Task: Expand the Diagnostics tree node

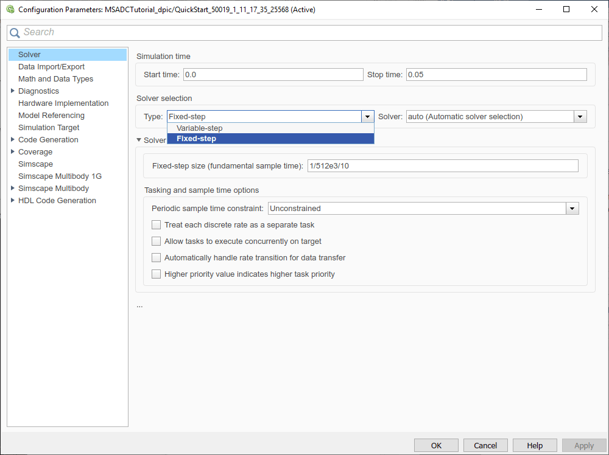Action: coord(13,91)
